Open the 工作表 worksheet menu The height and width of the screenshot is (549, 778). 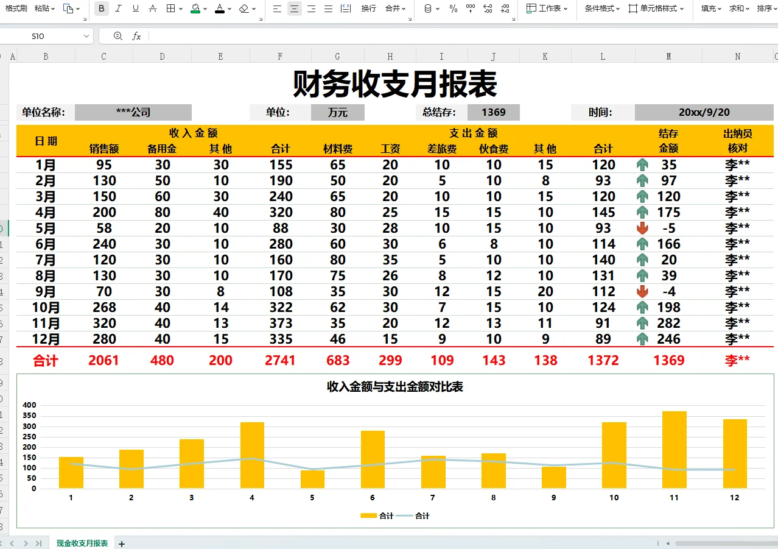pyautogui.click(x=546, y=9)
